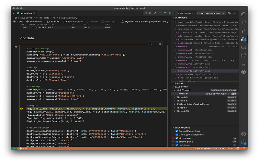The width and height of the screenshot is (259, 162).
Task: Toggle the Raised Exceptions checkbox
Action: [177, 131]
